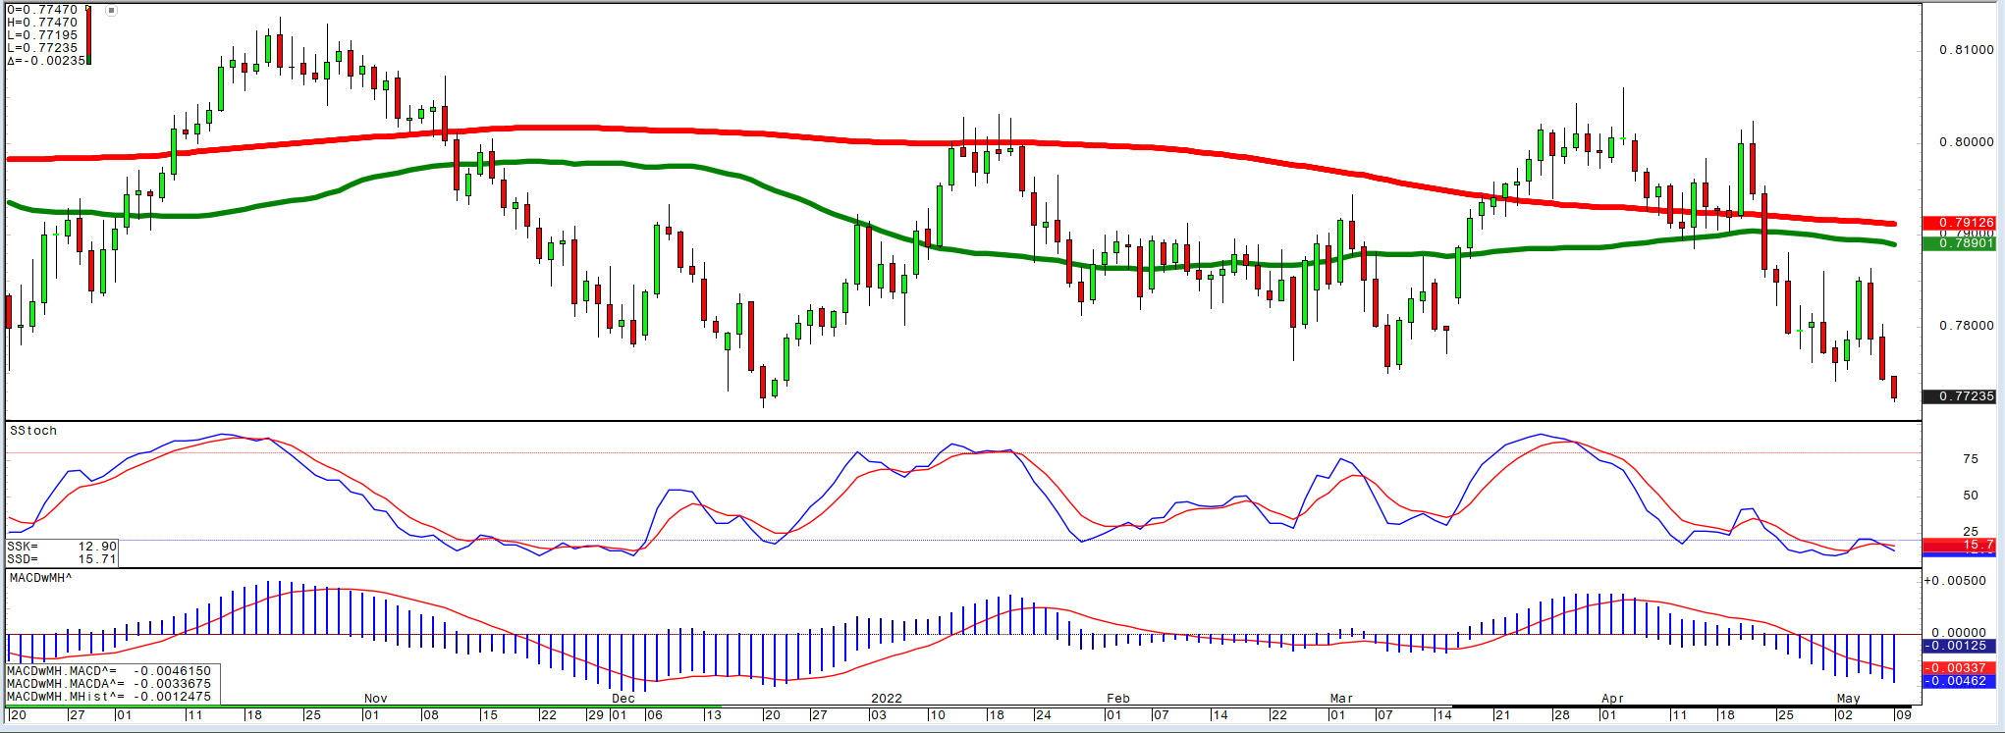Image resolution: width=2005 pixels, height=733 pixels.
Task: Click the O=0.77470 open value
Action: (42, 9)
